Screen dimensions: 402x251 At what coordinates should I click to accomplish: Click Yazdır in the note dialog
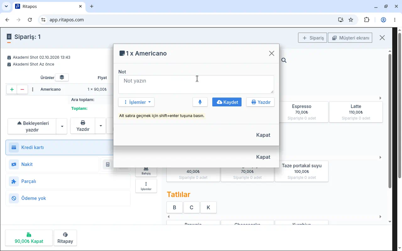point(260,102)
